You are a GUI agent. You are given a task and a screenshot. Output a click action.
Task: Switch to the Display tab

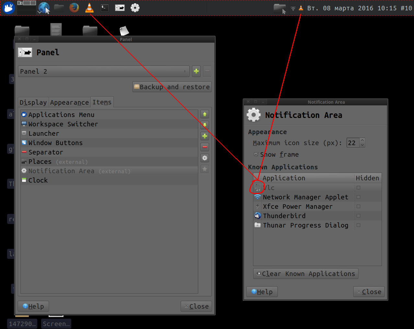(33, 102)
